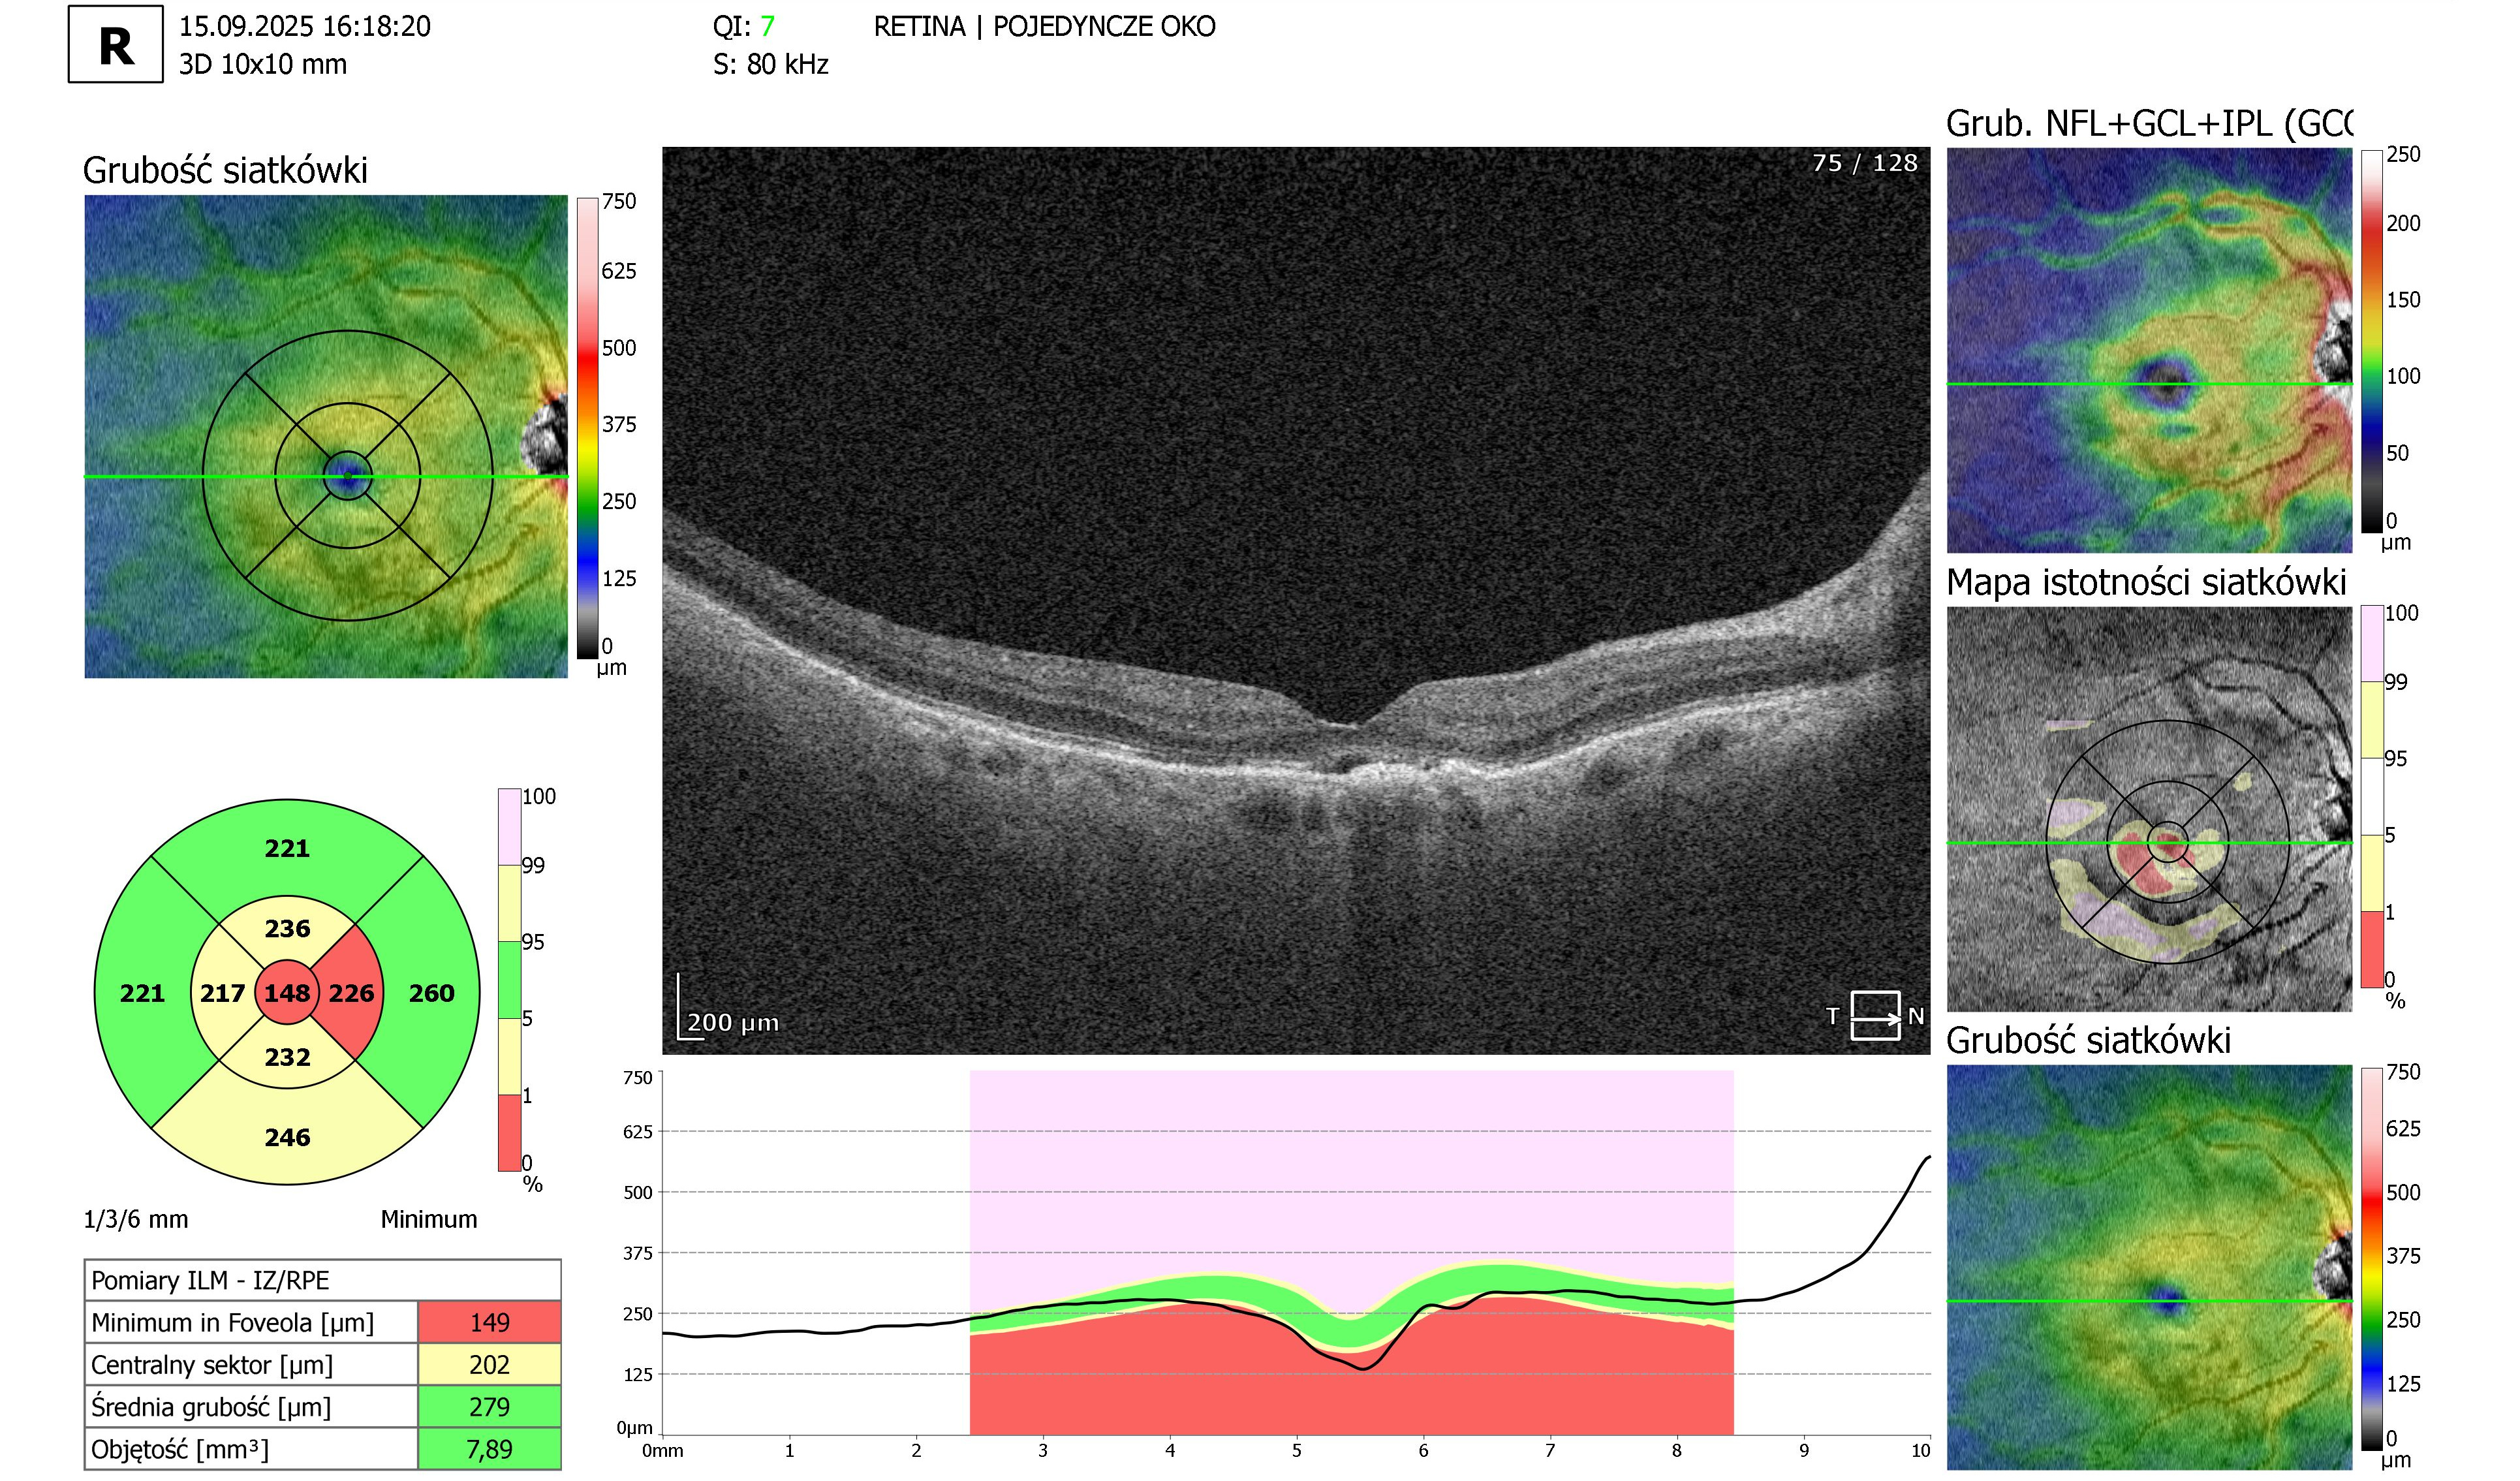
Task: Select central sector value 148
Action: click(287, 993)
